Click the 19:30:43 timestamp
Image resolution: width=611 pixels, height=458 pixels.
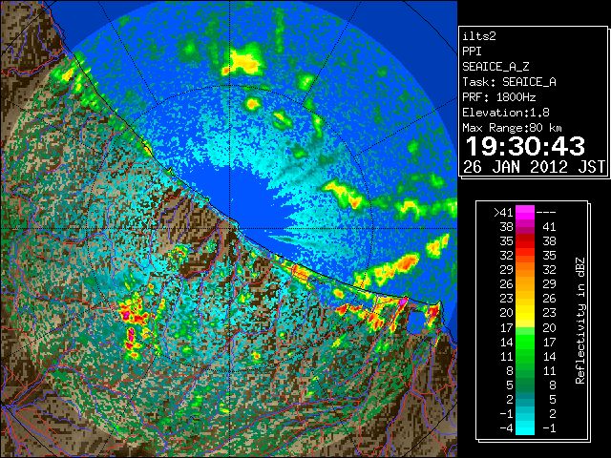coord(525,146)
